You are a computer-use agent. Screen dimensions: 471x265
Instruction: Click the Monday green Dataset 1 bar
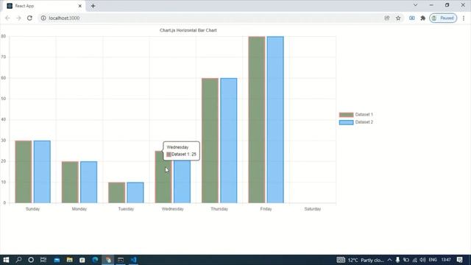click(70, 182)
